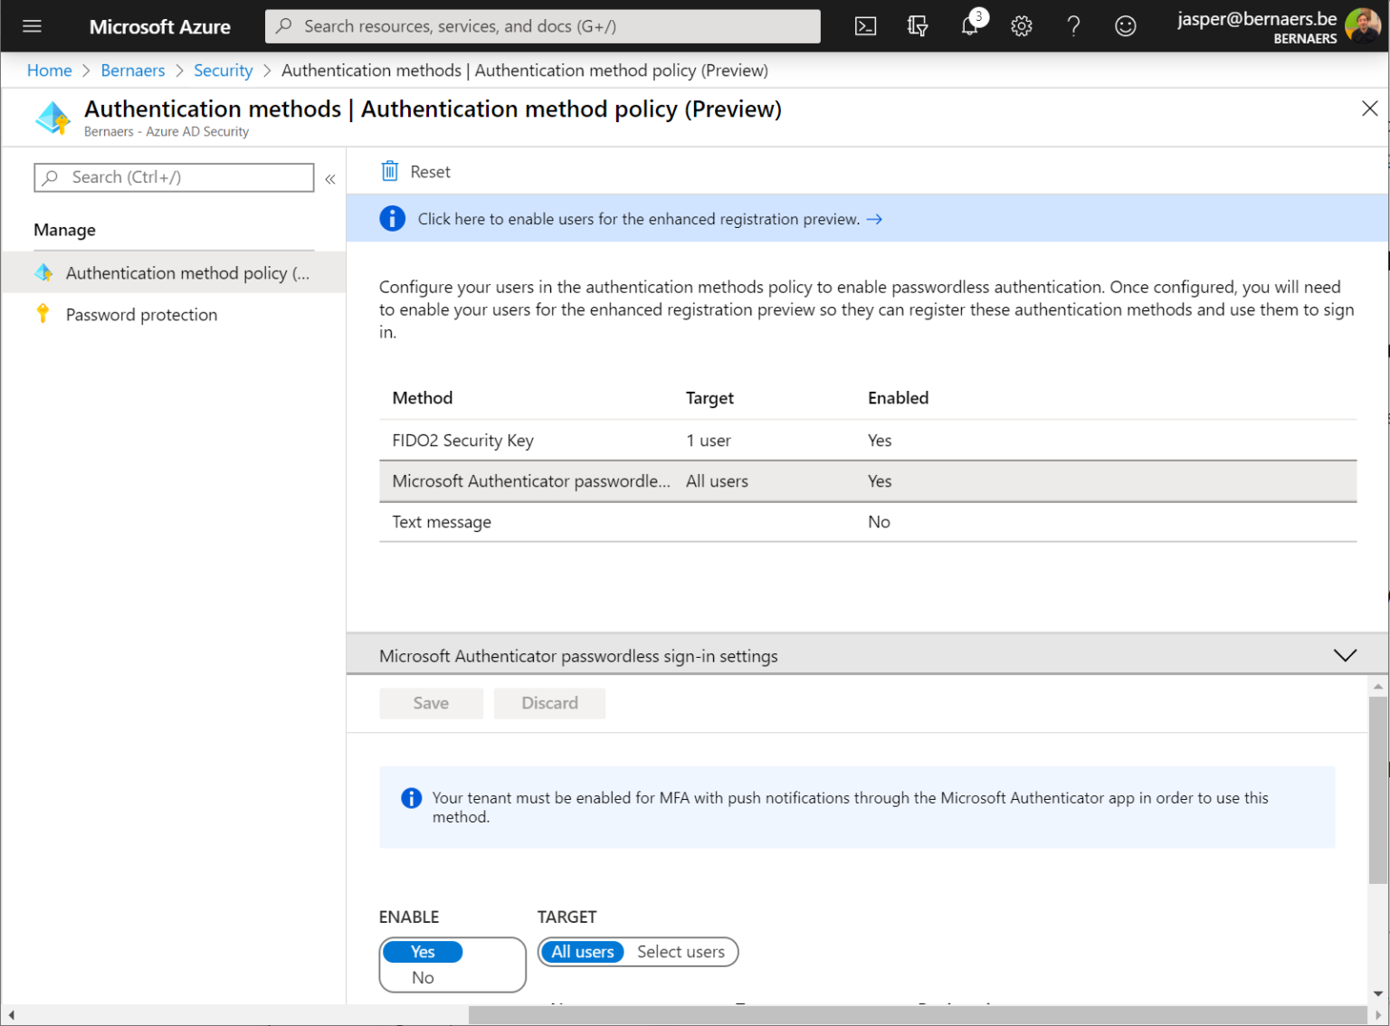1390x1026 pixels.
Task: Set target to All users
Action: tap(582, 952)
